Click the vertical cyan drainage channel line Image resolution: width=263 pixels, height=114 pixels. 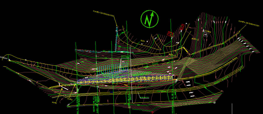(x=116, y=38)
